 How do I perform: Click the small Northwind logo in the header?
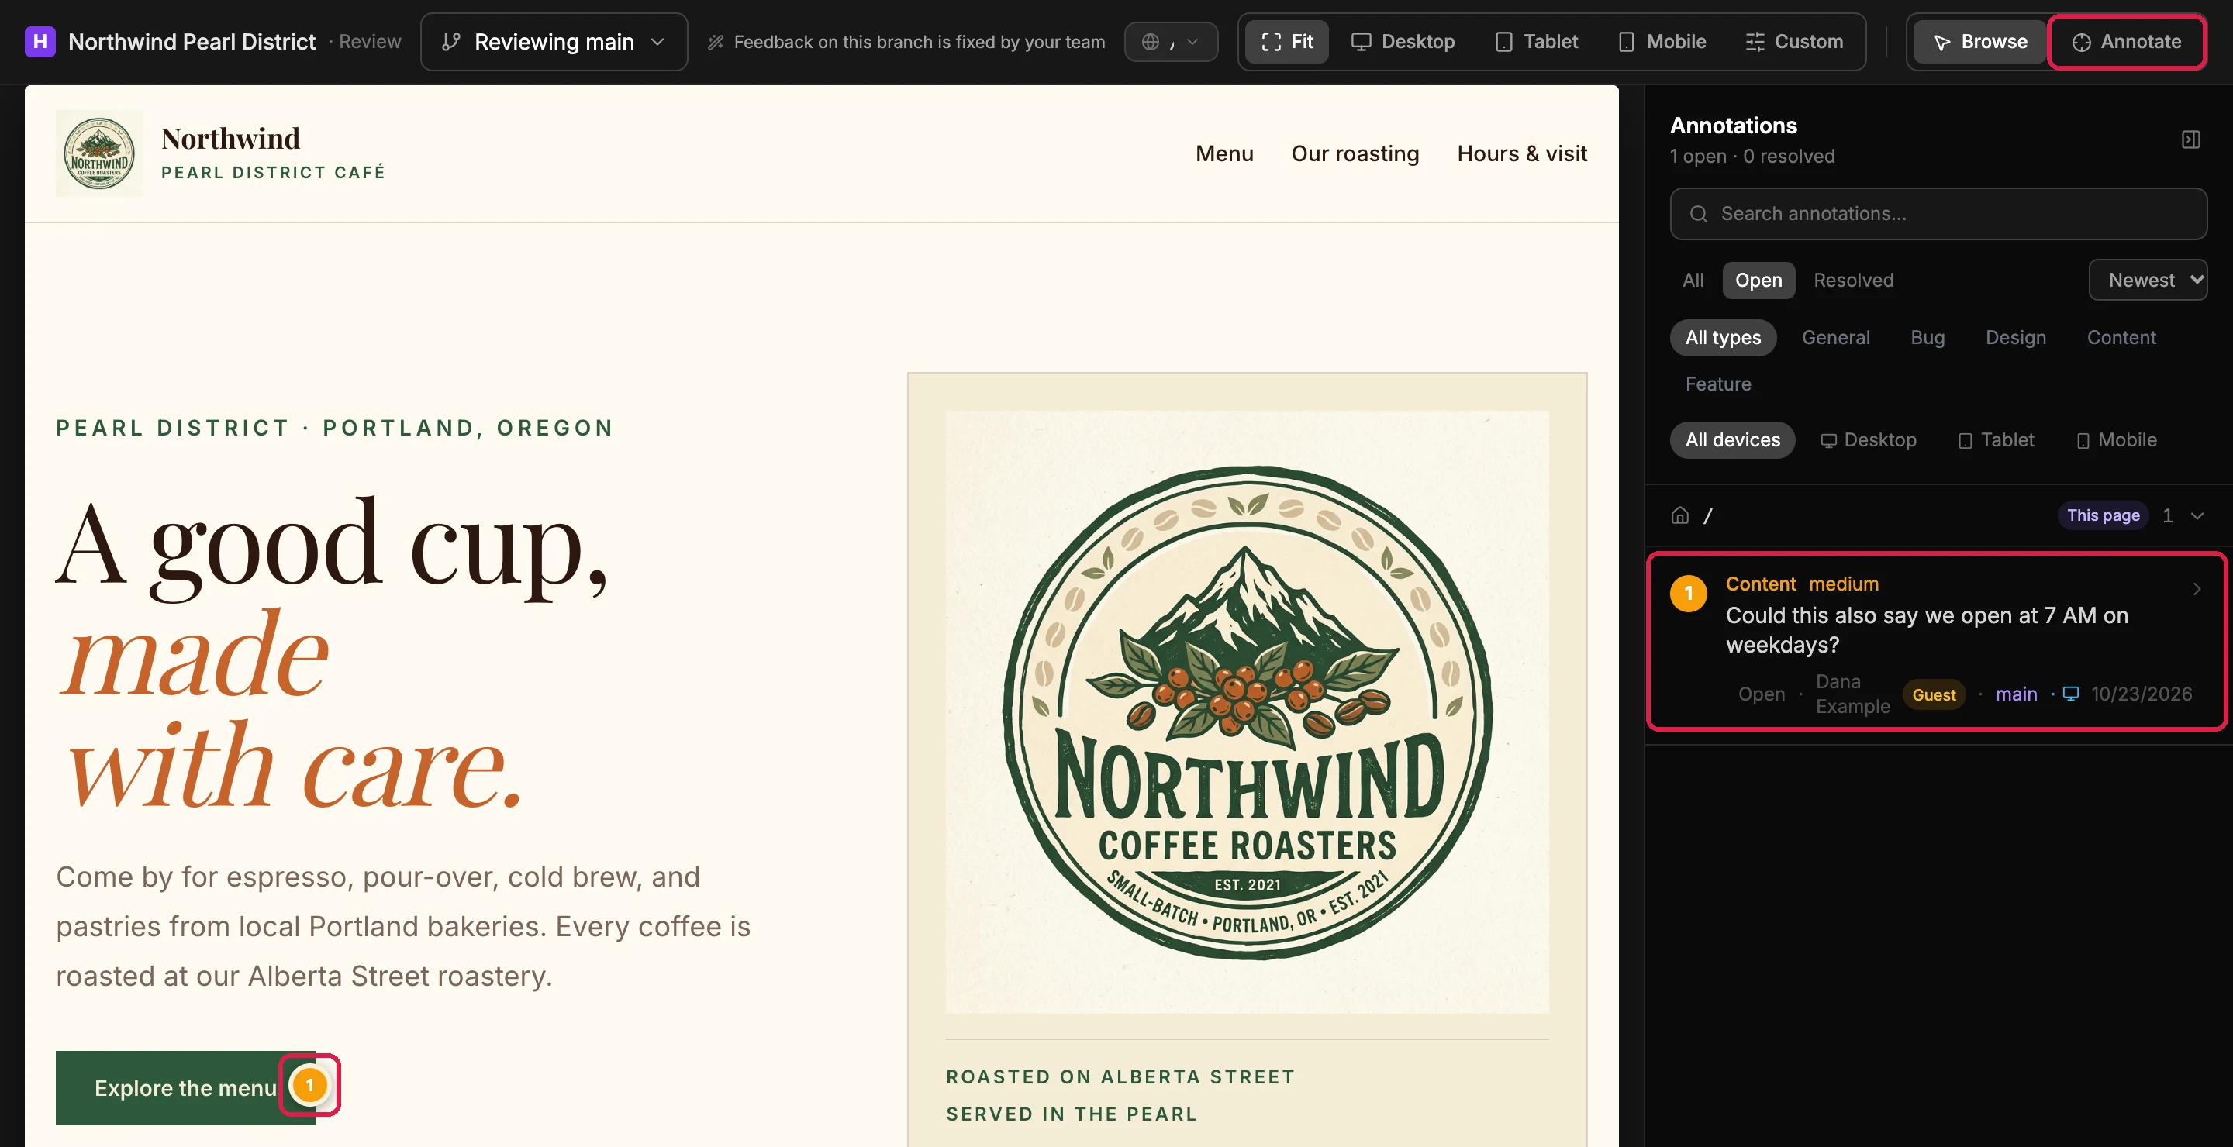tap(100, 153)
